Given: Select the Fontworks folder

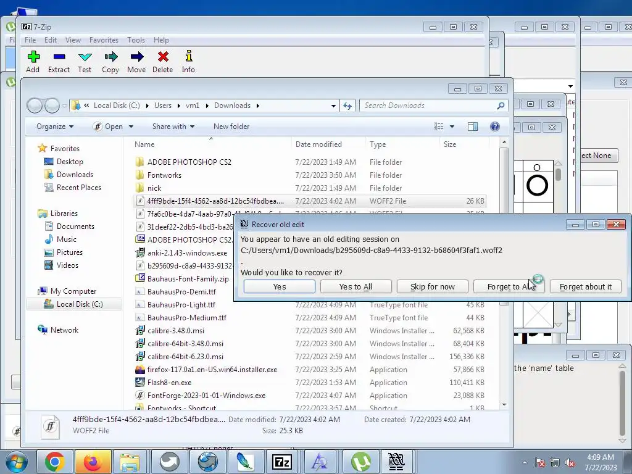Looking at the screenshot, I should pos(164,175).
